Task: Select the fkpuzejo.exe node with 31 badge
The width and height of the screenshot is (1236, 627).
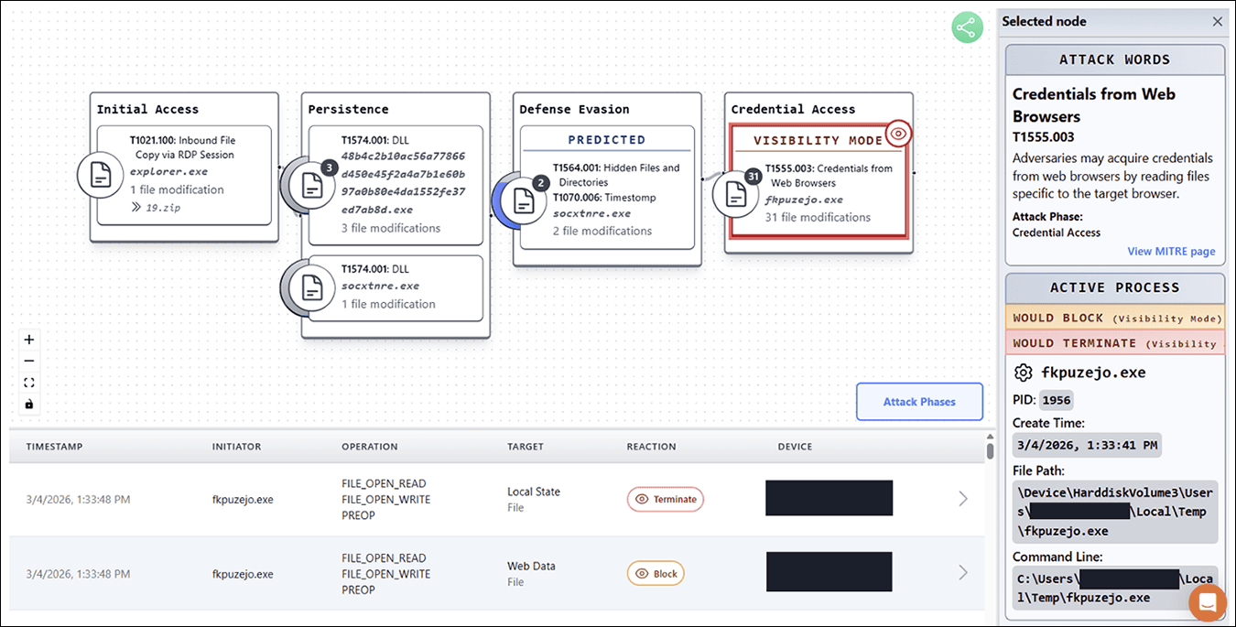Action: point(736,193)
